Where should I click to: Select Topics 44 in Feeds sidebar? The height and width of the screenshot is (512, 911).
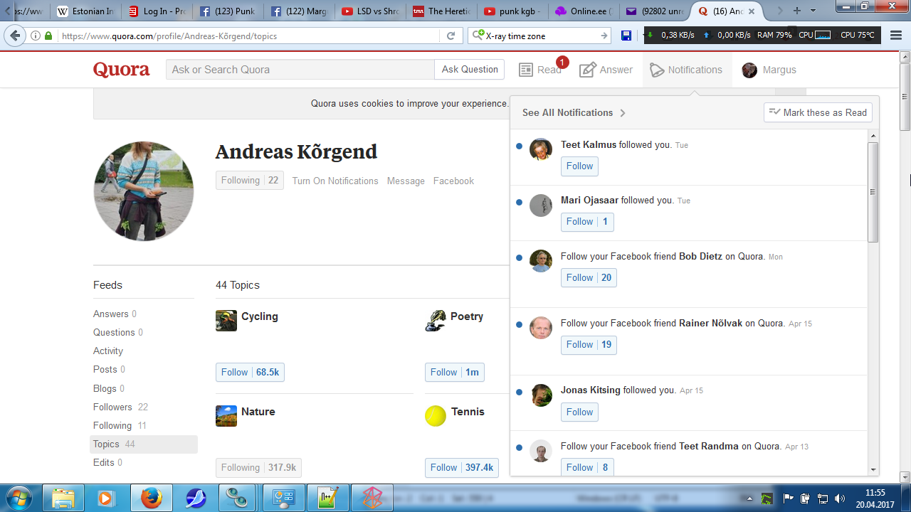point(145,444)
